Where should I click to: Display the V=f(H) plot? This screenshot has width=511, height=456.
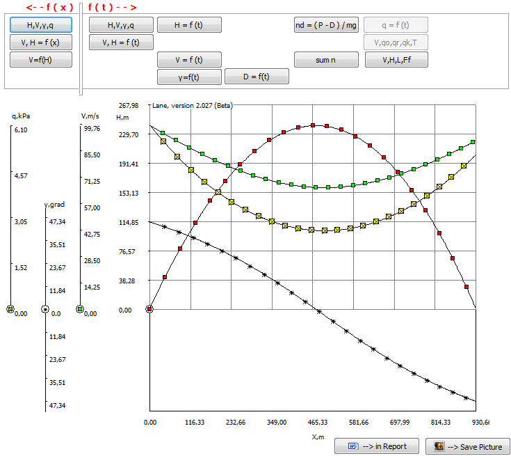tap(41, 60)
